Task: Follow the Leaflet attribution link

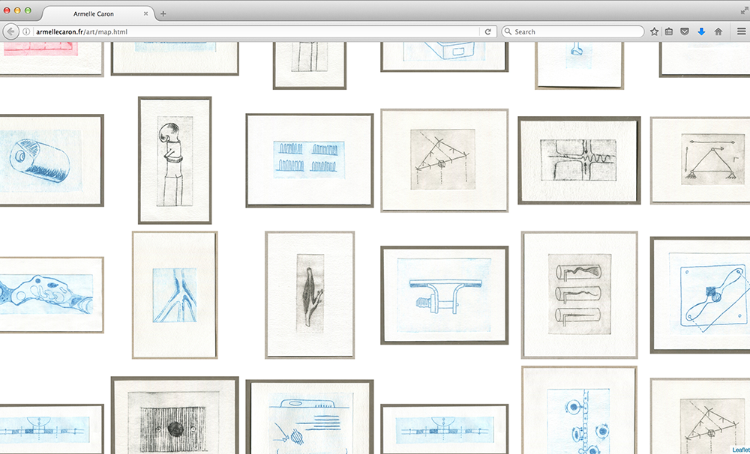Action: tap(740, 450)
